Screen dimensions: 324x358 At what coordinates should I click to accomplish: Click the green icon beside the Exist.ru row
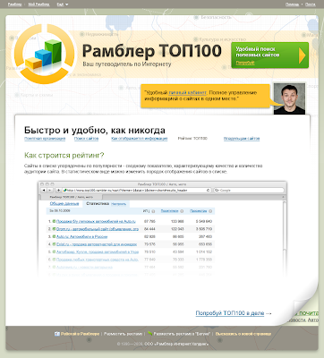55,244
